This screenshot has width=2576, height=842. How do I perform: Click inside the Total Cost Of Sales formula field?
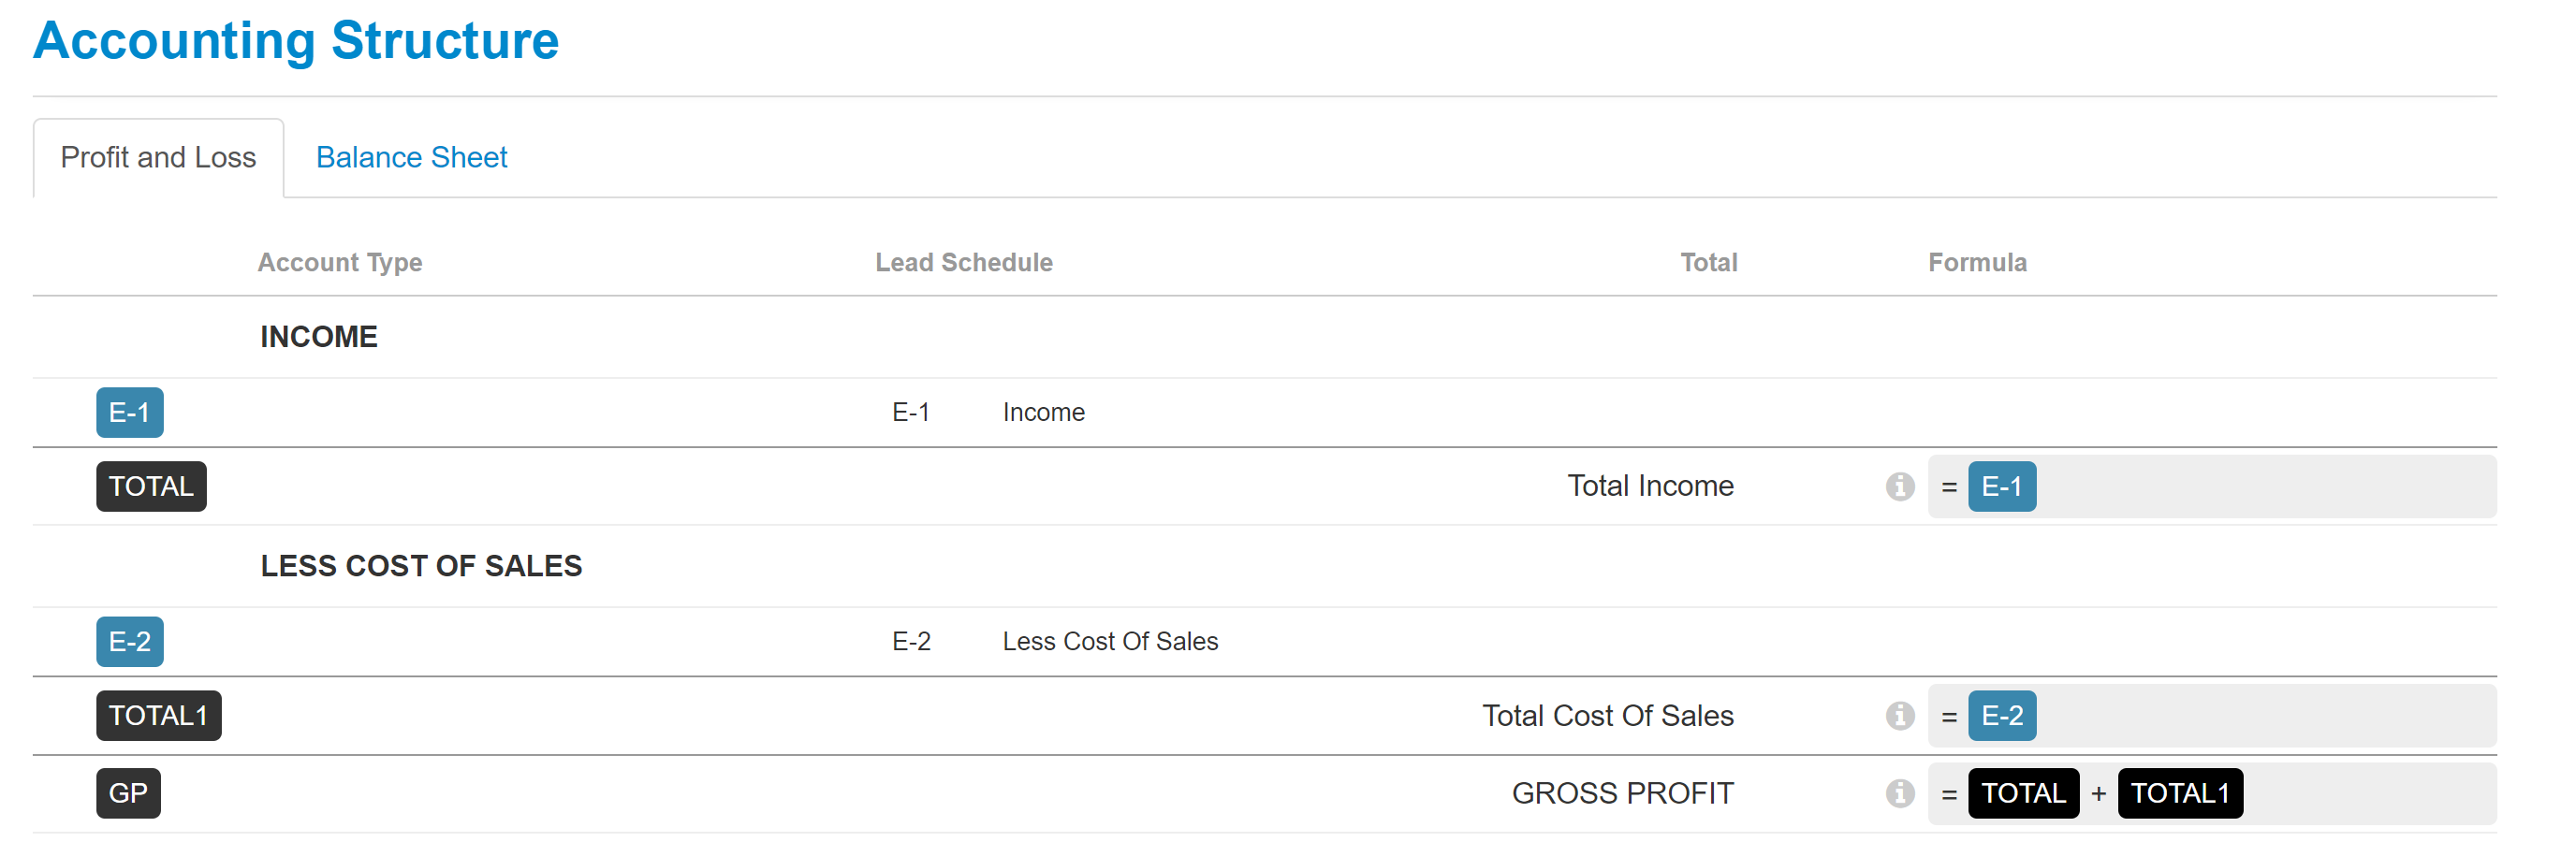click(2212, 715)
